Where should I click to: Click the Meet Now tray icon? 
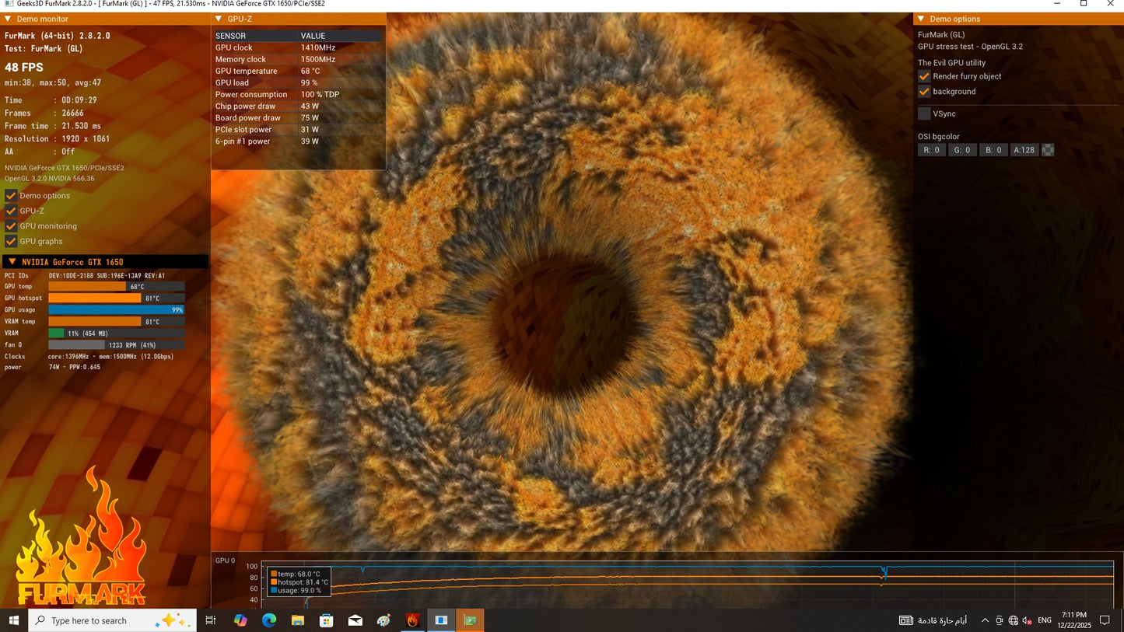(x=1000, y=620)
